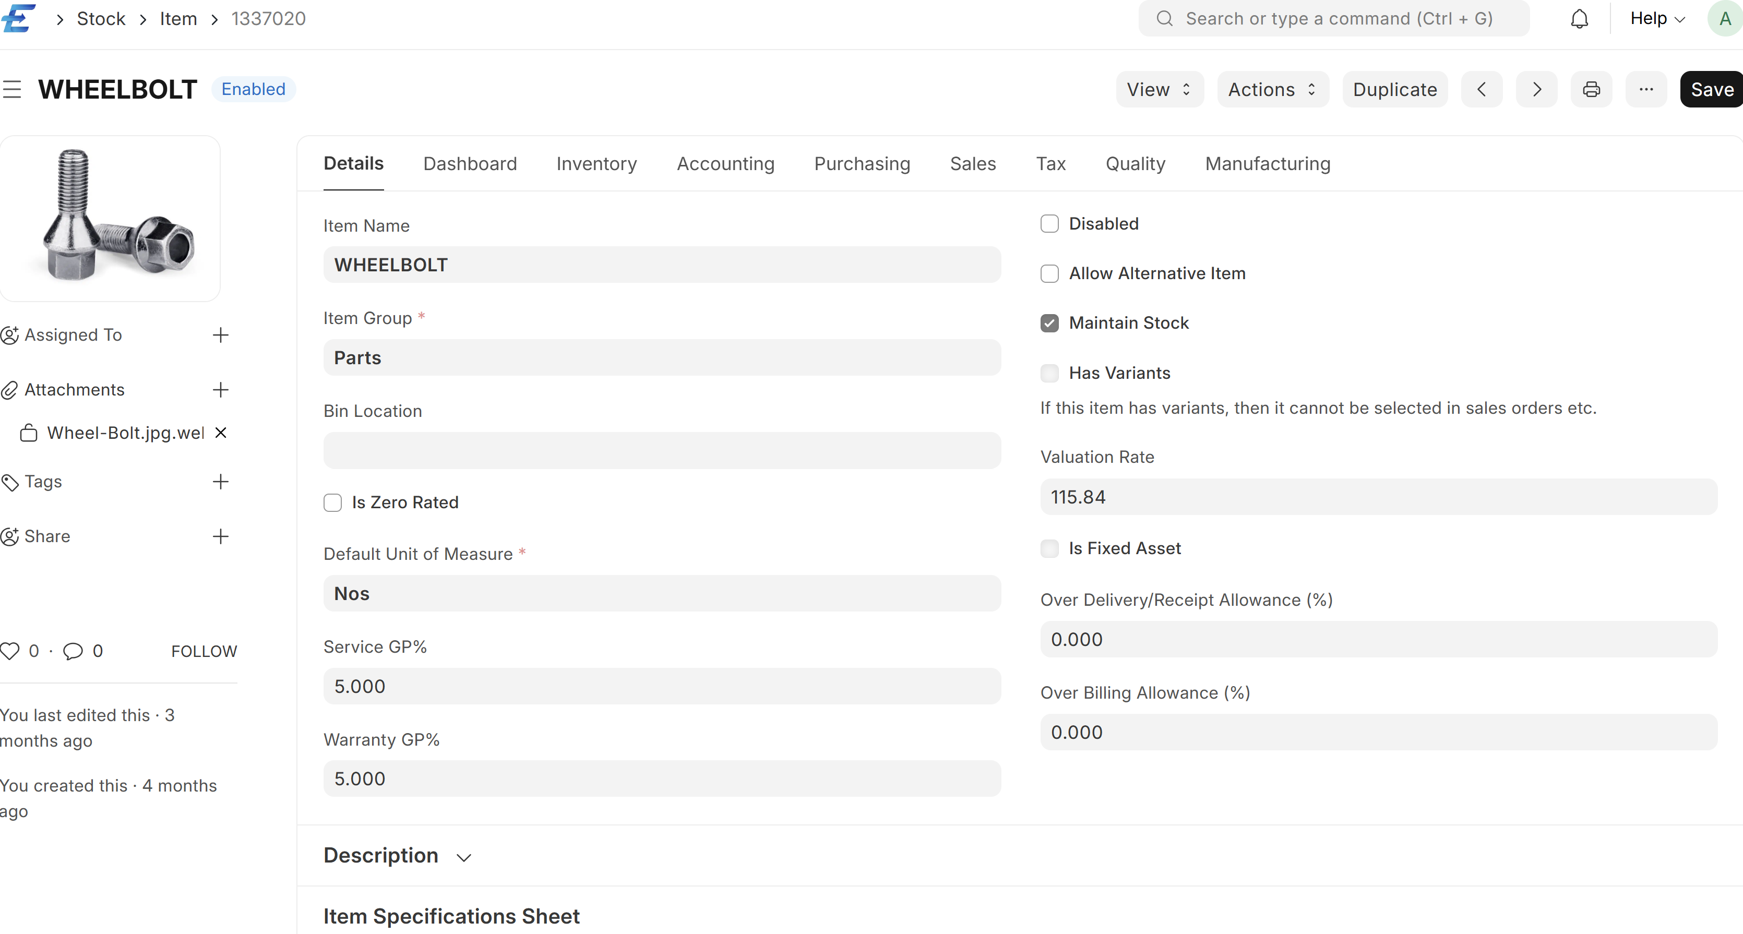Viewport: 1743px width, 934px height.
Task: Open the Actions dropdown
Action: (1272, 89)
